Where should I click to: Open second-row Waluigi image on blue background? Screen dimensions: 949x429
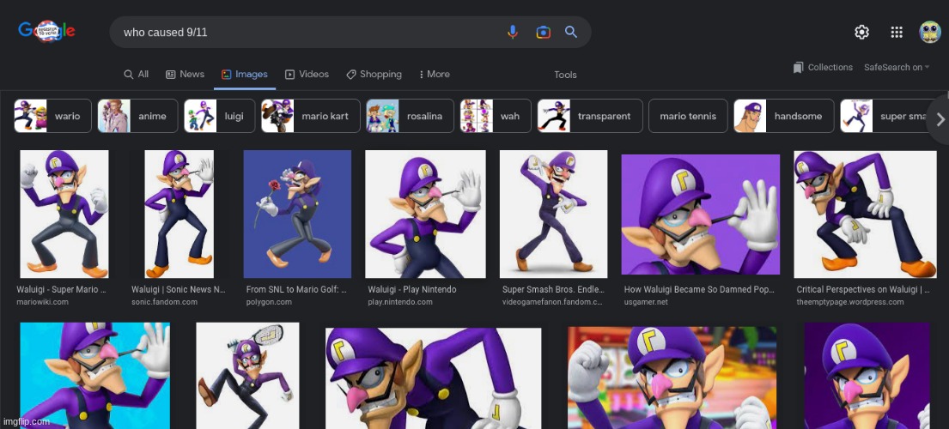tap(95, 376)
